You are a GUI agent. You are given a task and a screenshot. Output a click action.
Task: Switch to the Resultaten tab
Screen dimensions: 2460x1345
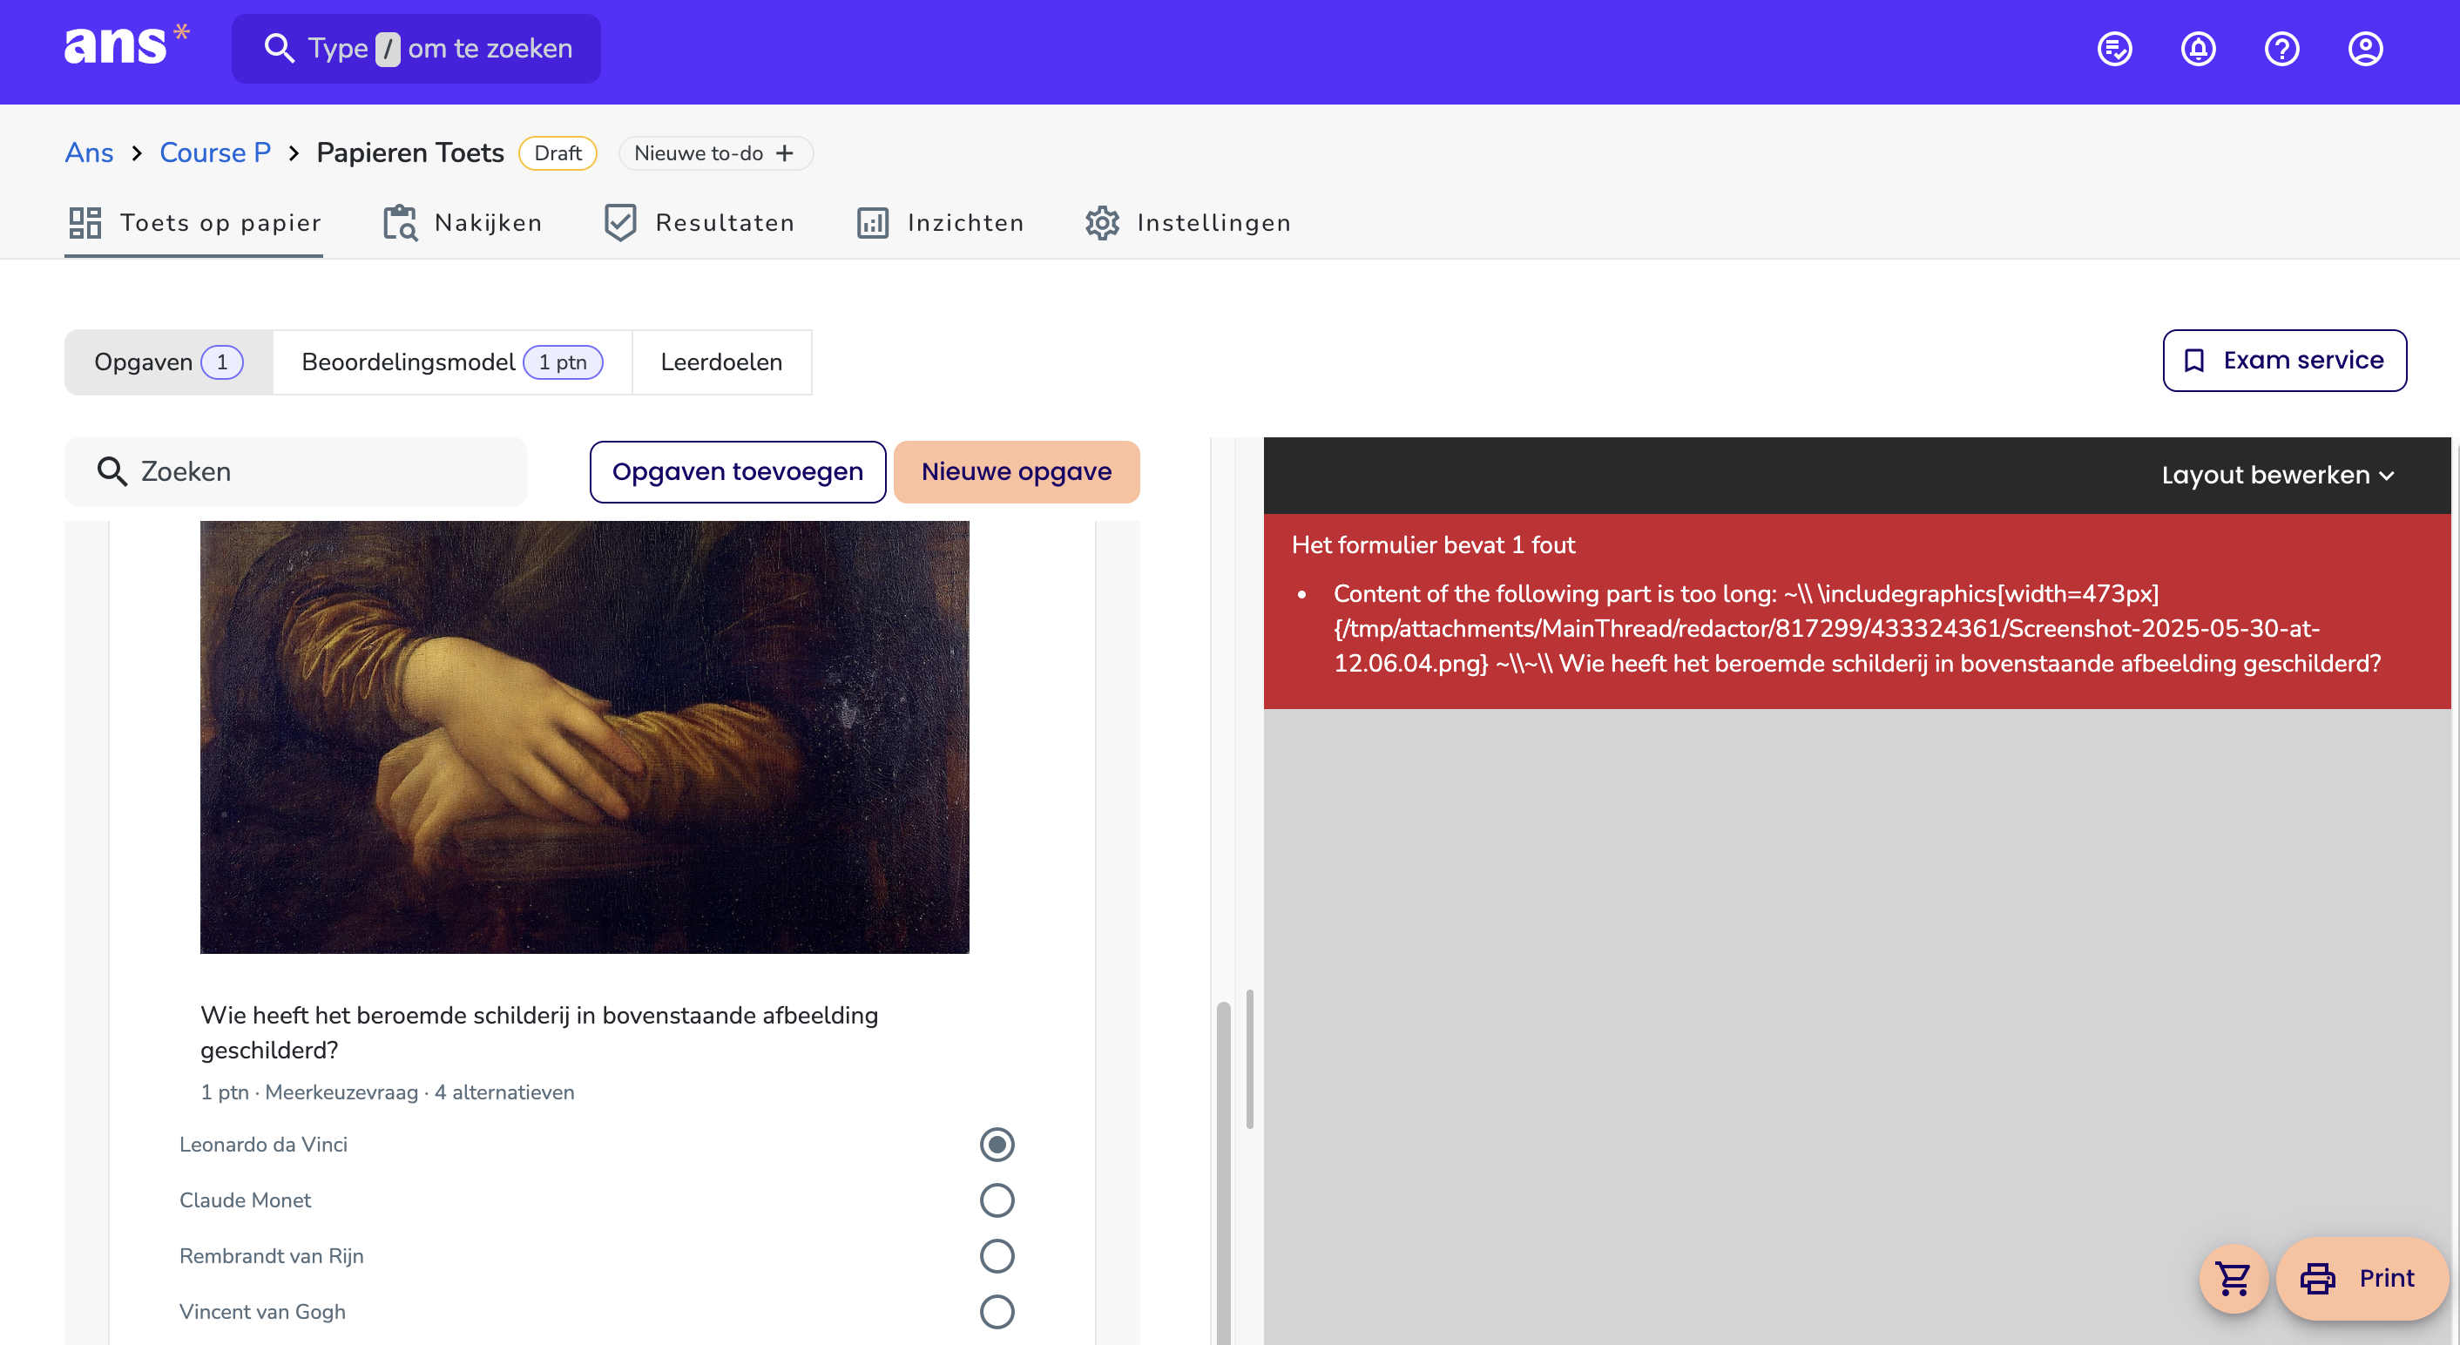699,223
